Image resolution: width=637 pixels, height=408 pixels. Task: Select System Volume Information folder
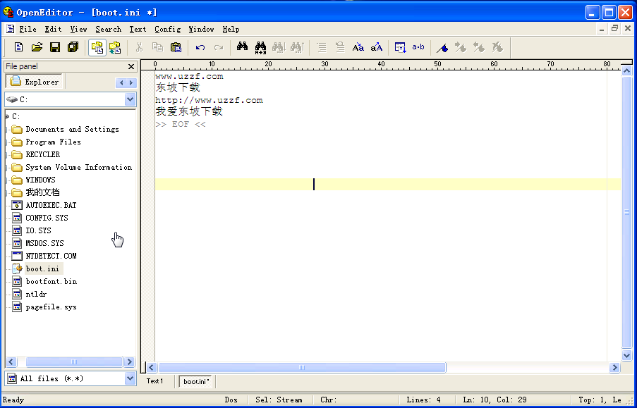78,167
